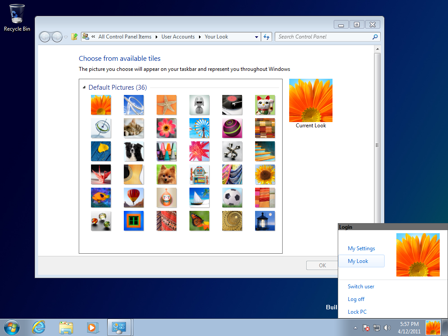Click Switch user link
This screenshot has width=448, height=336.
361,287
